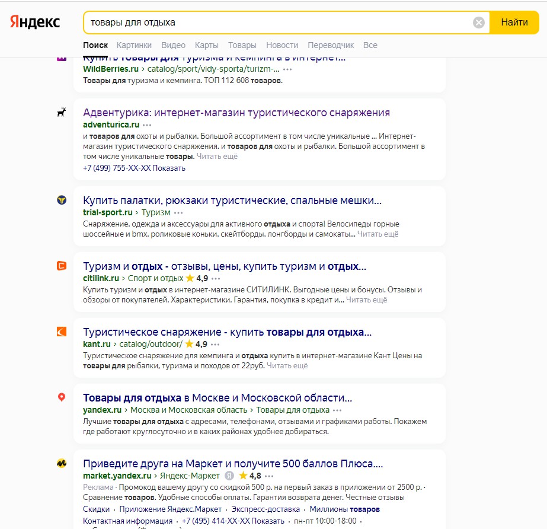547x529 pixels.
Task: Click the Kant orange favicon
Action: pyautogui.click(x=62, y=332)
